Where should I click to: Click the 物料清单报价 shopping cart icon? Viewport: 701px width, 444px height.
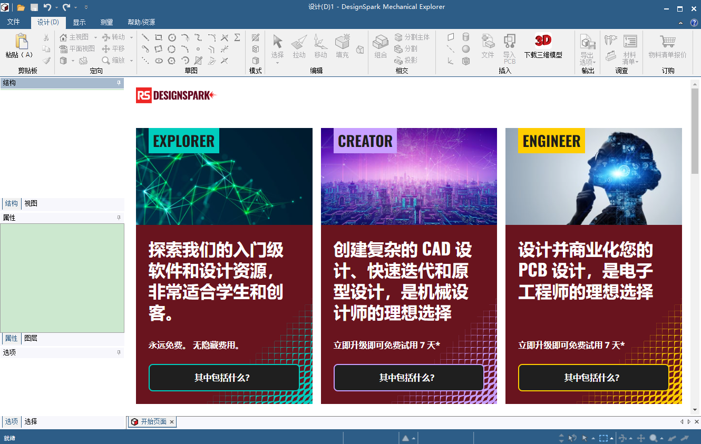tap(667, 42)
